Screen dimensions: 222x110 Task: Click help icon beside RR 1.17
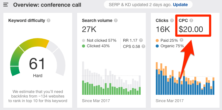141,40
